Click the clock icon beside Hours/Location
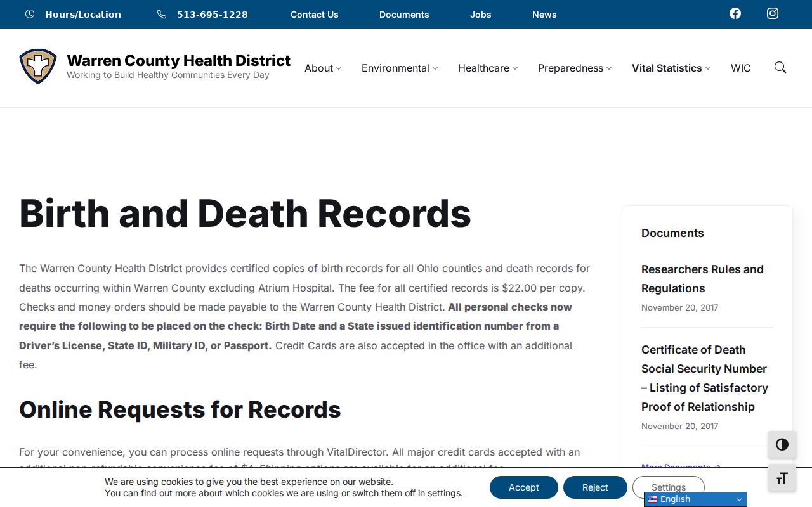 click(x=30, y=14)
